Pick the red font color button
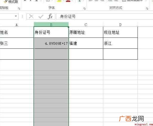The image size is (153, 126). [x=68, y=1]
